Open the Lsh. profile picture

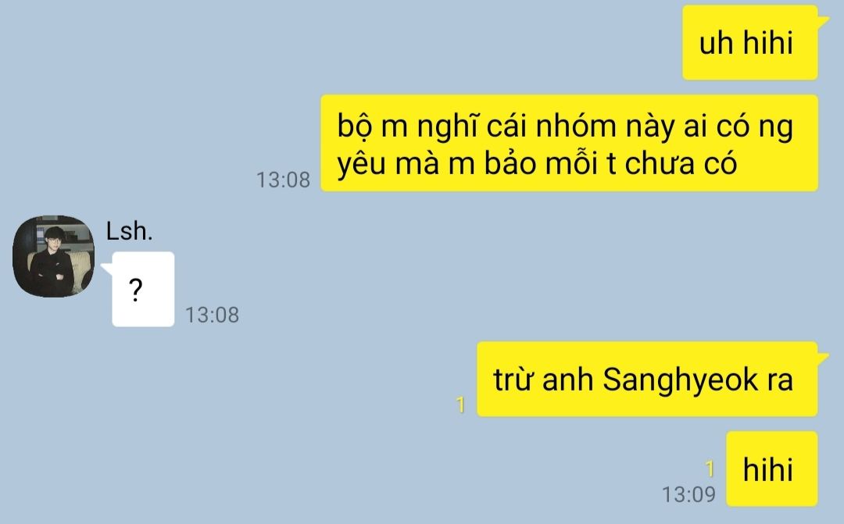point(53,256)
